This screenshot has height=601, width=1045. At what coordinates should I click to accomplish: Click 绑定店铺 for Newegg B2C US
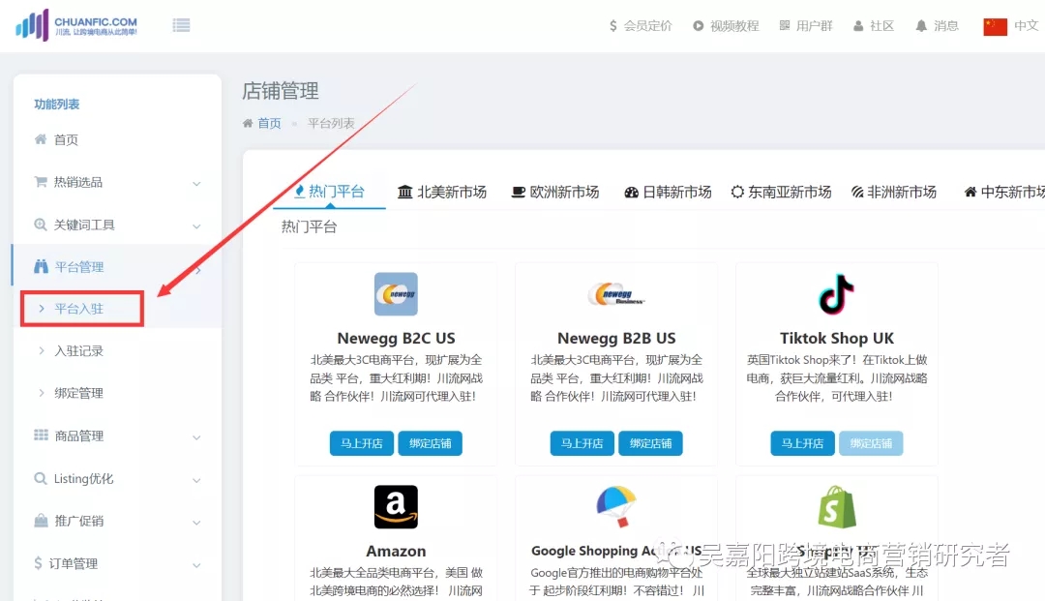point(430,443)
